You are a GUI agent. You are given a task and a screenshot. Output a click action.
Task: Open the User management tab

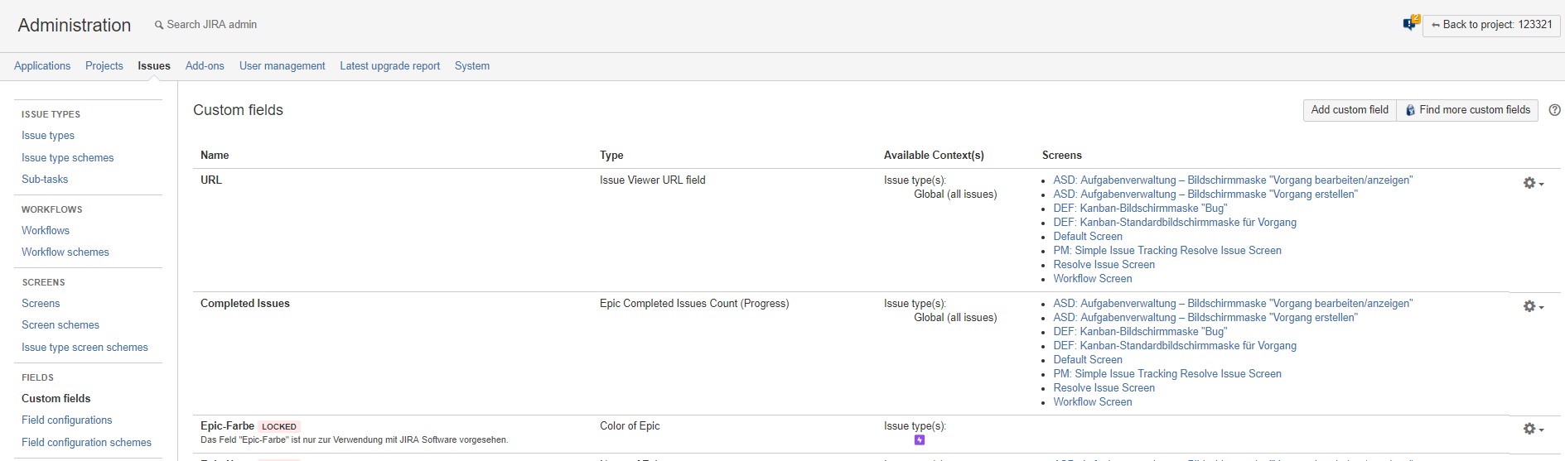point(282,66)
